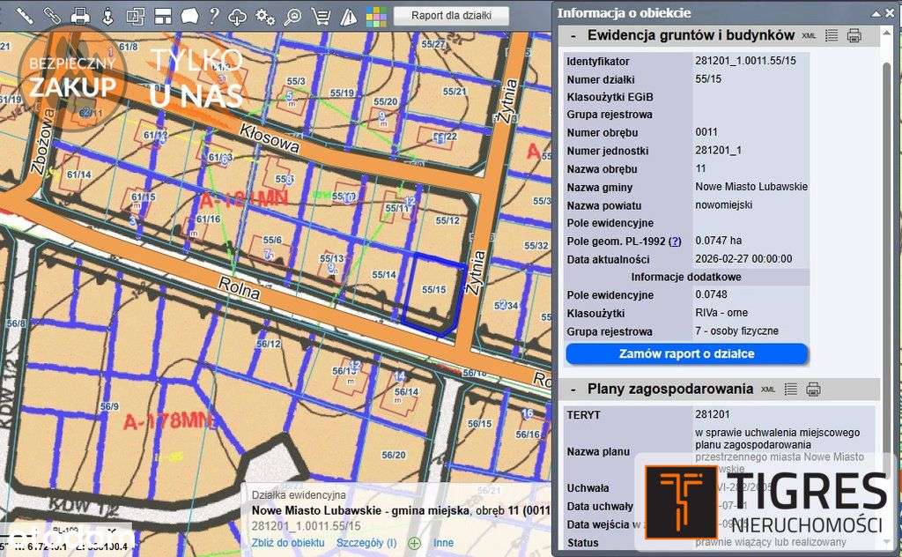Open the shopping cart icon
This screenshot has height=557, width=902.
tap(321, 16)
